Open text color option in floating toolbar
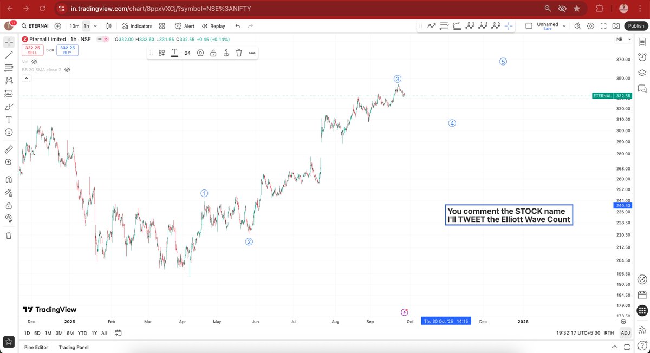 174,53
